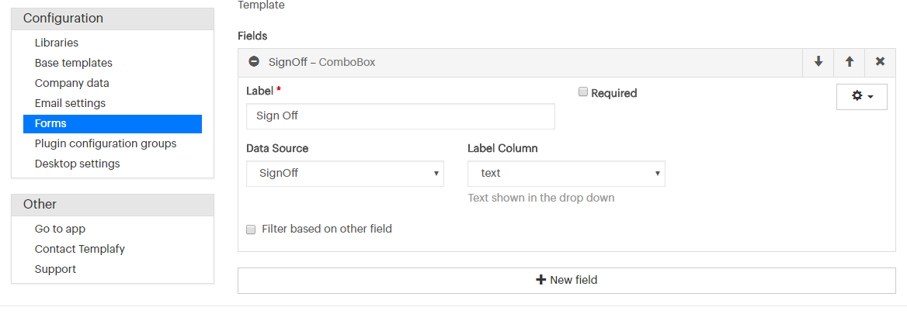Image resolution: width=907 pixels, height=314 pixels.
Task: Remove the SignOff field with X
Action: click(x=880, y=62)
